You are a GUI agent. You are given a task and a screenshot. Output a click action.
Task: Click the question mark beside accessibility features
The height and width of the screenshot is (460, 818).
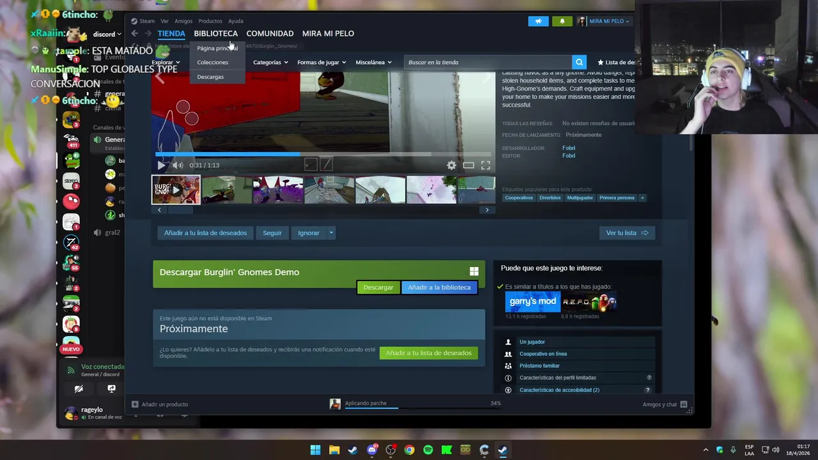point(647,390)
